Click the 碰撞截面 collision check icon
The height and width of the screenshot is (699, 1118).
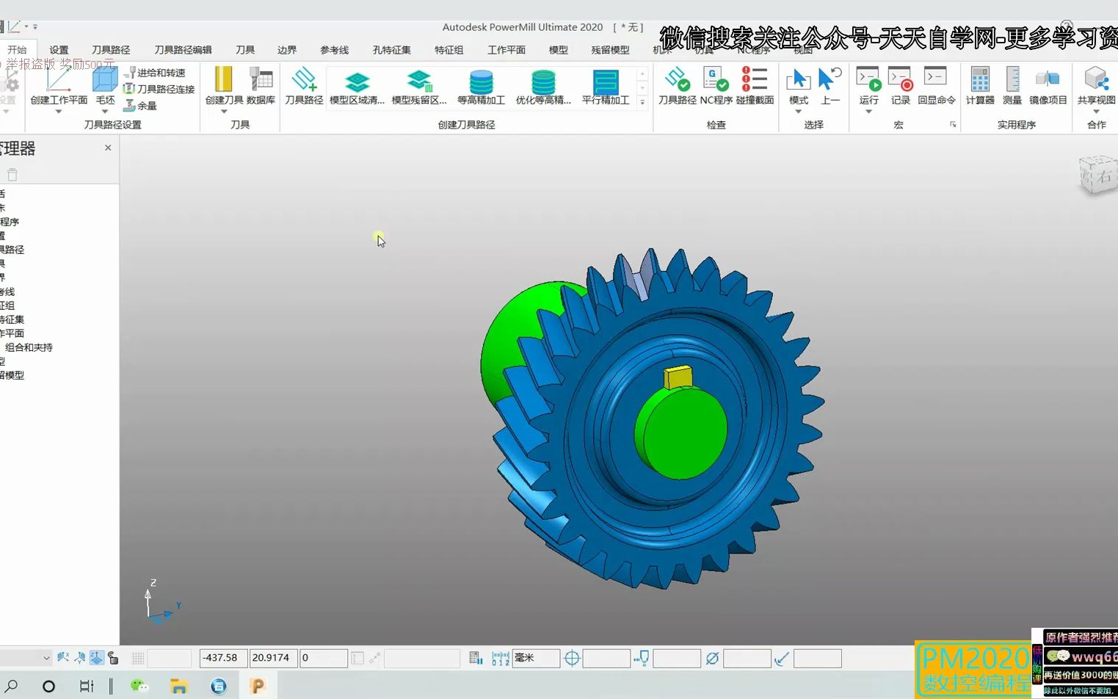point(755,86)
